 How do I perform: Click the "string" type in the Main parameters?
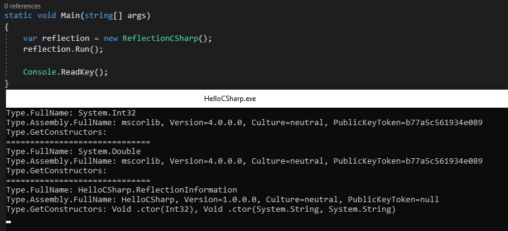coord(99,16)
